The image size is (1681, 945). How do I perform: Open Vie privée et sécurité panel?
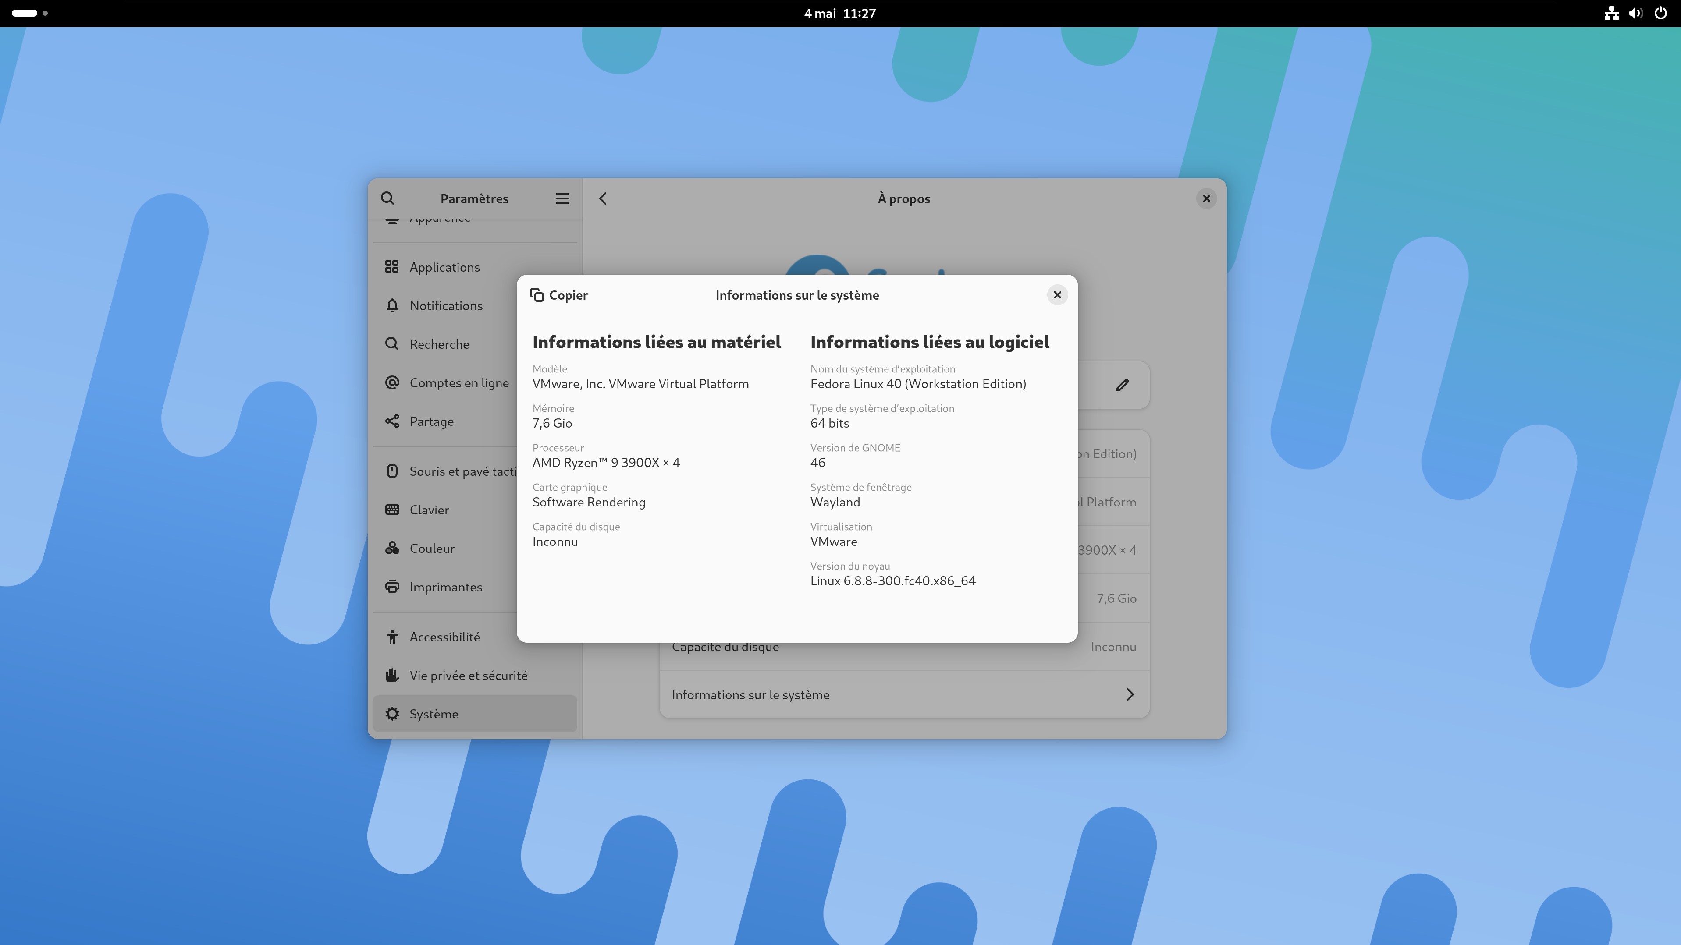(468, 676)
